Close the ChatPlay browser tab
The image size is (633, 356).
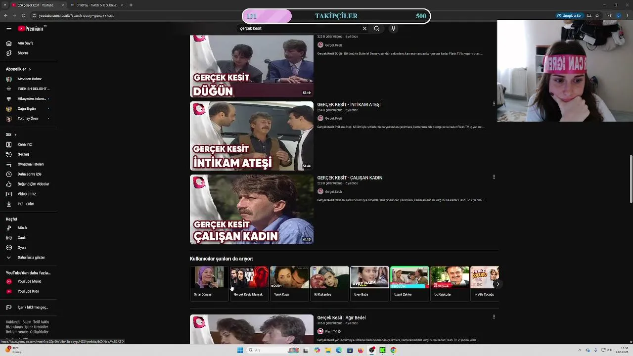122,5
